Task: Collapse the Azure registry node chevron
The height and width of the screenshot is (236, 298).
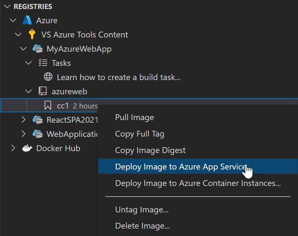Action: [13, 20]
